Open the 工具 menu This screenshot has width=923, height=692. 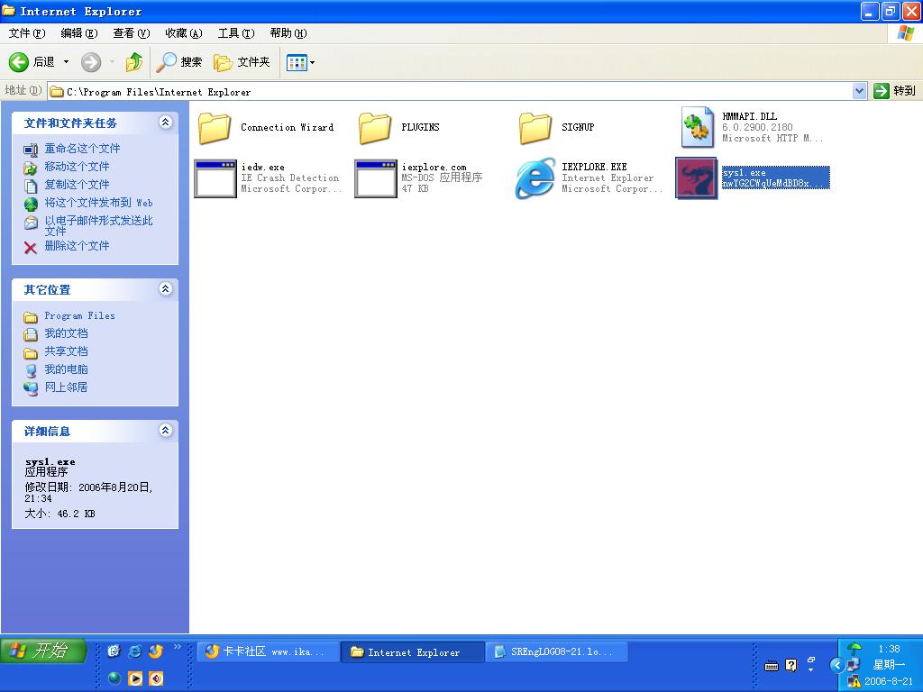[236, 33]
